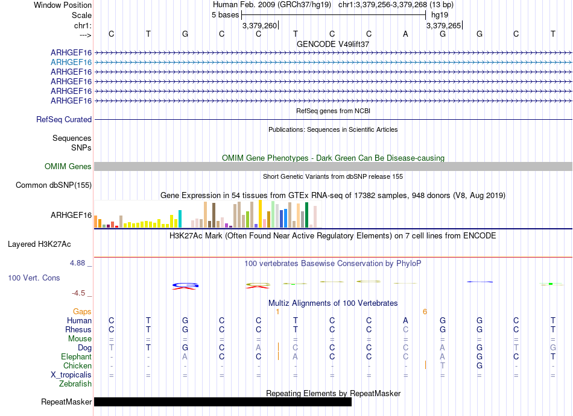Click the base A in the reference sequence row
The image size is (573, 416).
click(x=405, y=34)
